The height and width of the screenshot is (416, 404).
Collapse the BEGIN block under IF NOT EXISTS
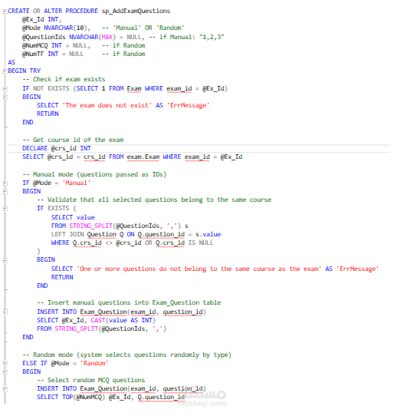(x=5, y=97)
